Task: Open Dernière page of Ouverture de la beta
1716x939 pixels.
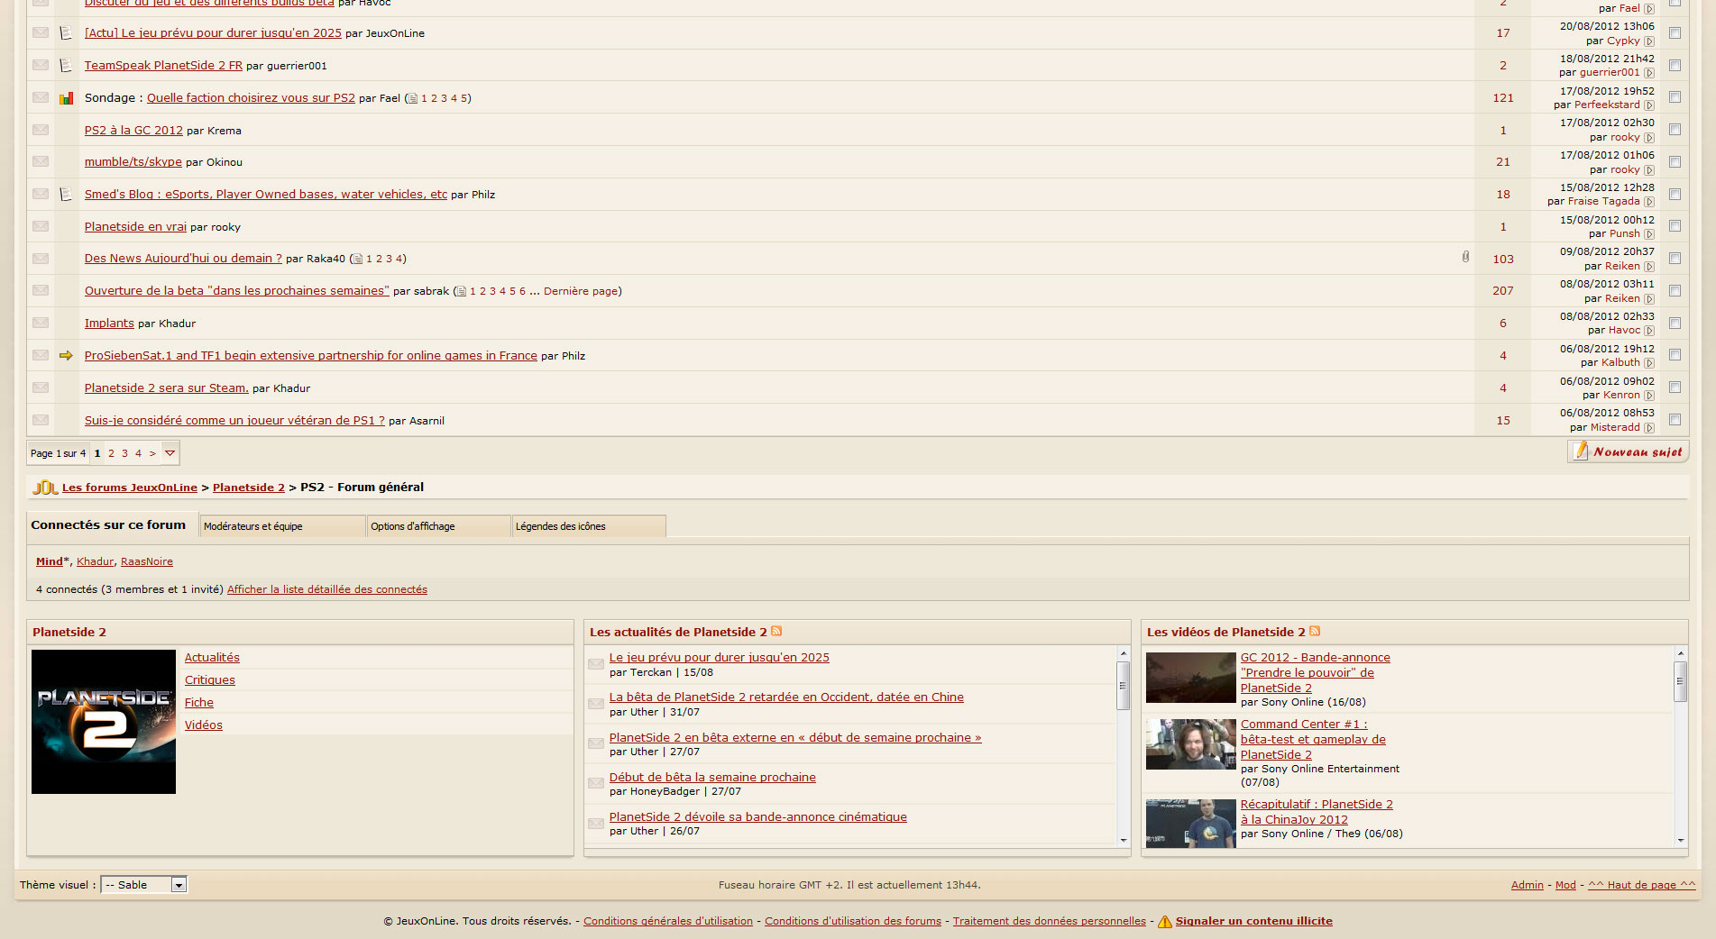Action: tap(581, 291)
